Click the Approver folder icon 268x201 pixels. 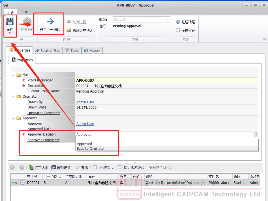click(19, 118)
